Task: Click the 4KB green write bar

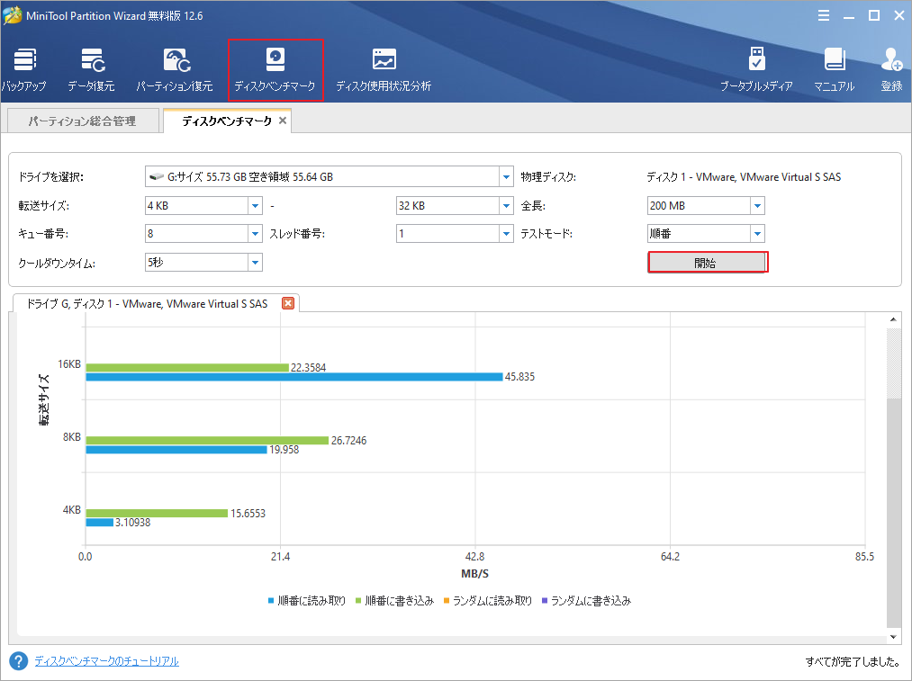Action: coord(157,513)
